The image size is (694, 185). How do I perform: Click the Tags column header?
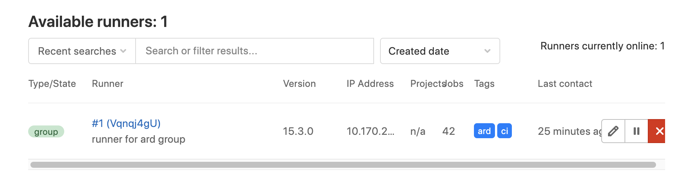[484, 84]
